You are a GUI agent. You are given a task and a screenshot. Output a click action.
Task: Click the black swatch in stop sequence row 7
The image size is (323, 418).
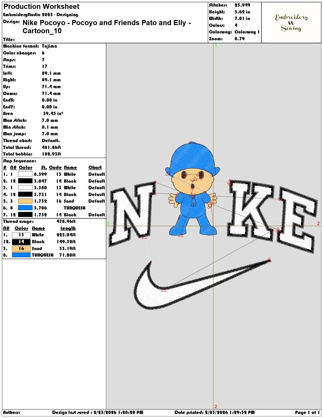tap(25, 215)
